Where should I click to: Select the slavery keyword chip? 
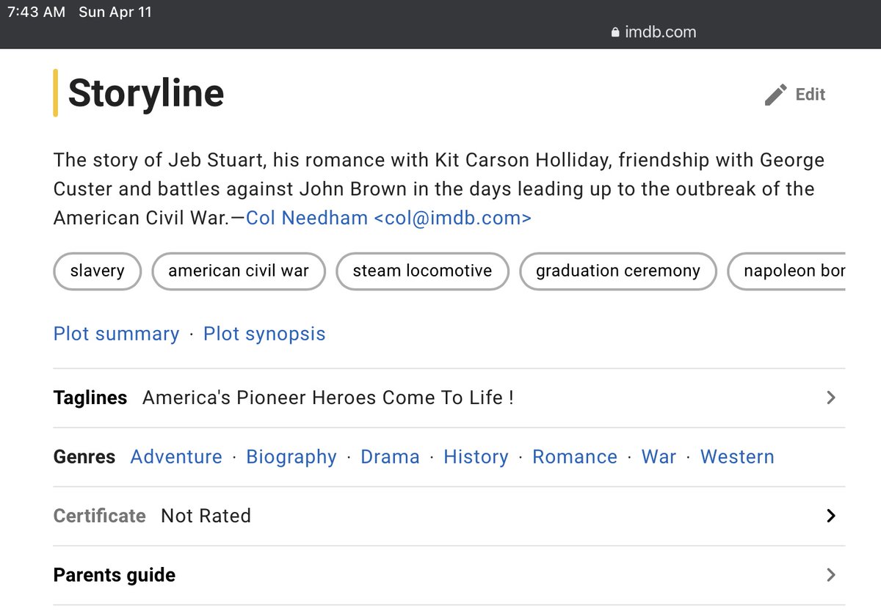(97, 271)
